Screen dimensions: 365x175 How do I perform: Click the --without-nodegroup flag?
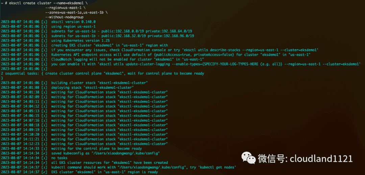(64, 17)
